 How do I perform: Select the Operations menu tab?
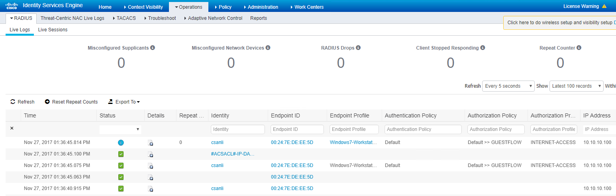coord(188,7)
